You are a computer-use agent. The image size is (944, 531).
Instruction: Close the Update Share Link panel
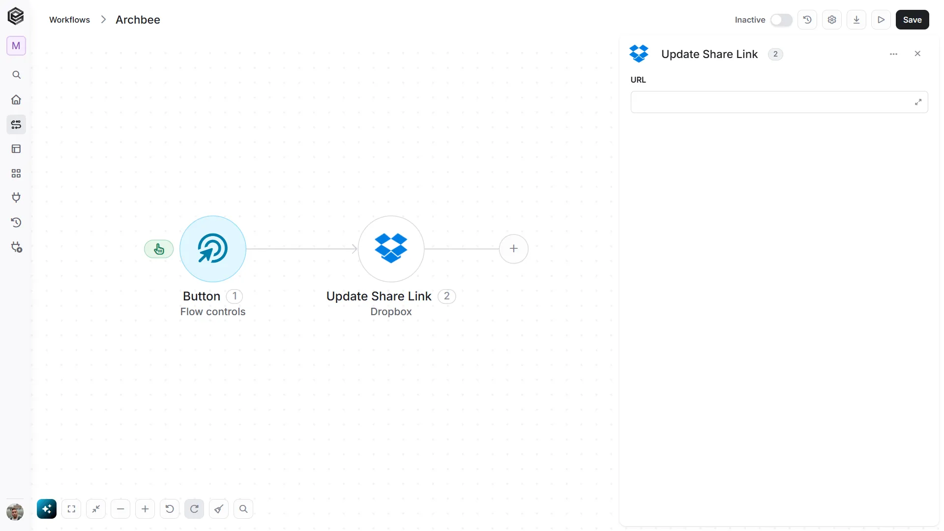click(917, 54)
